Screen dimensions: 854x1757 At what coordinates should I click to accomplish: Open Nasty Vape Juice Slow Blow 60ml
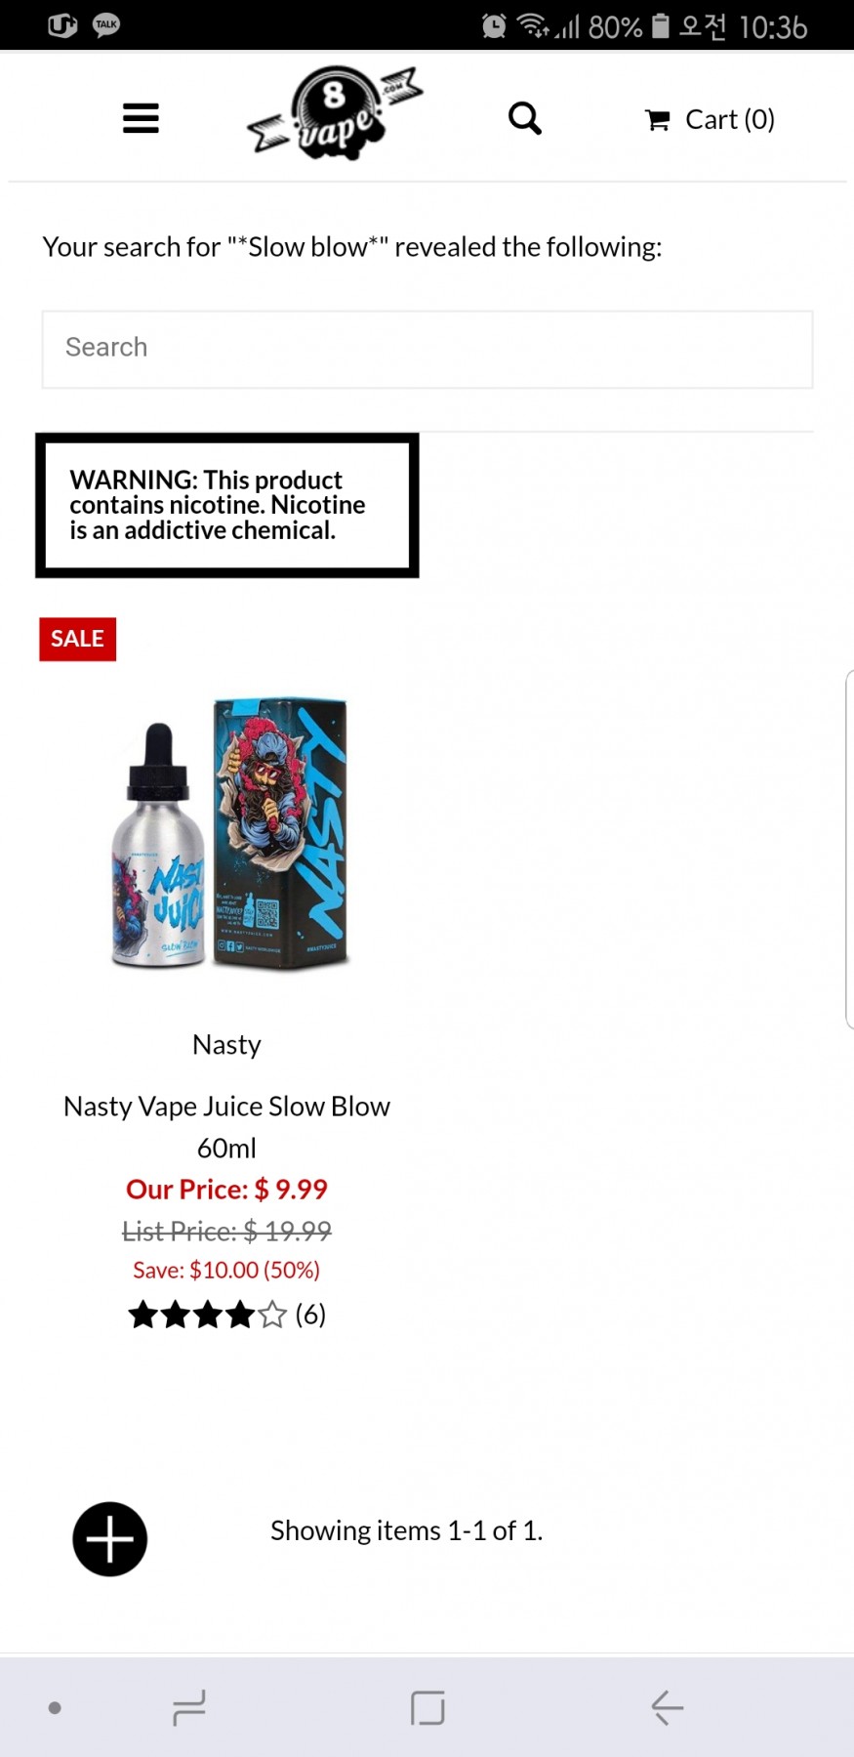(x=226, y=1126)
